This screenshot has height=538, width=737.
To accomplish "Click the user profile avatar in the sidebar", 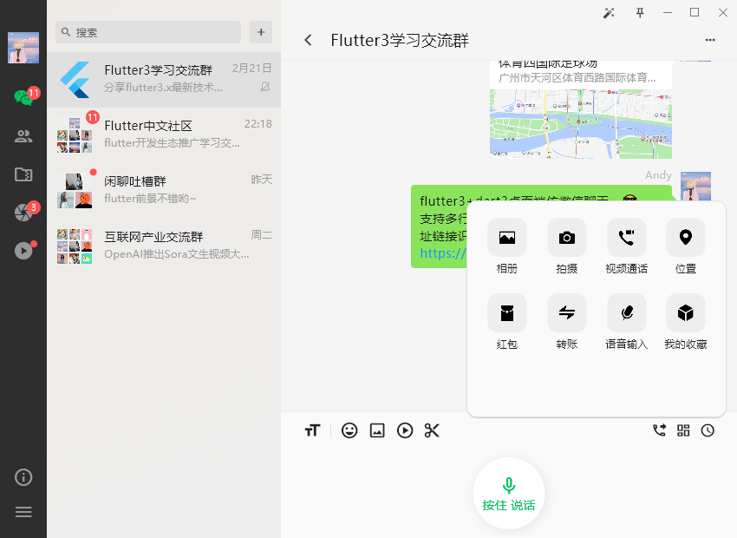I will point(23,48).
